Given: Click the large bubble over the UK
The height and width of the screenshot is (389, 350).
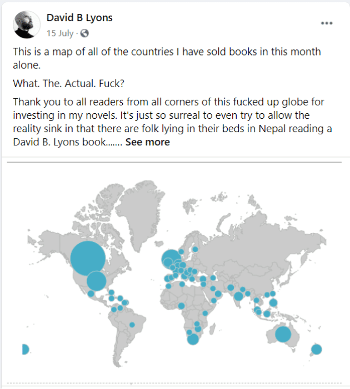Looking at the screenshot, I should pyautogui.click(x=171, y=259).
